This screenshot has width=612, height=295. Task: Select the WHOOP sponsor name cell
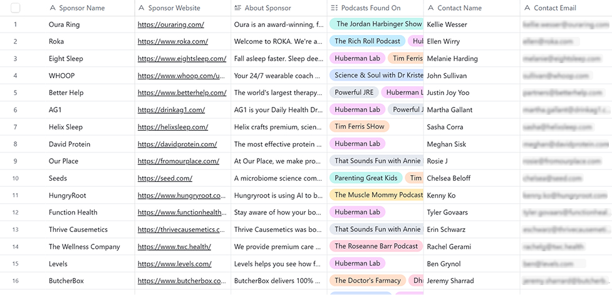point(61,76)
